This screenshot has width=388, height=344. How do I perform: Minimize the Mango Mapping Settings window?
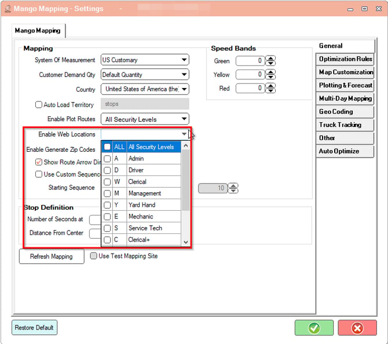(x=350, y=9)
